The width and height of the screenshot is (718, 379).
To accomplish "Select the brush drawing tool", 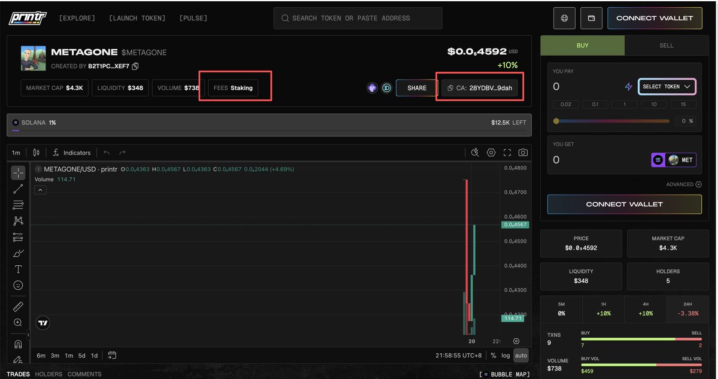I will pos(18,253).
